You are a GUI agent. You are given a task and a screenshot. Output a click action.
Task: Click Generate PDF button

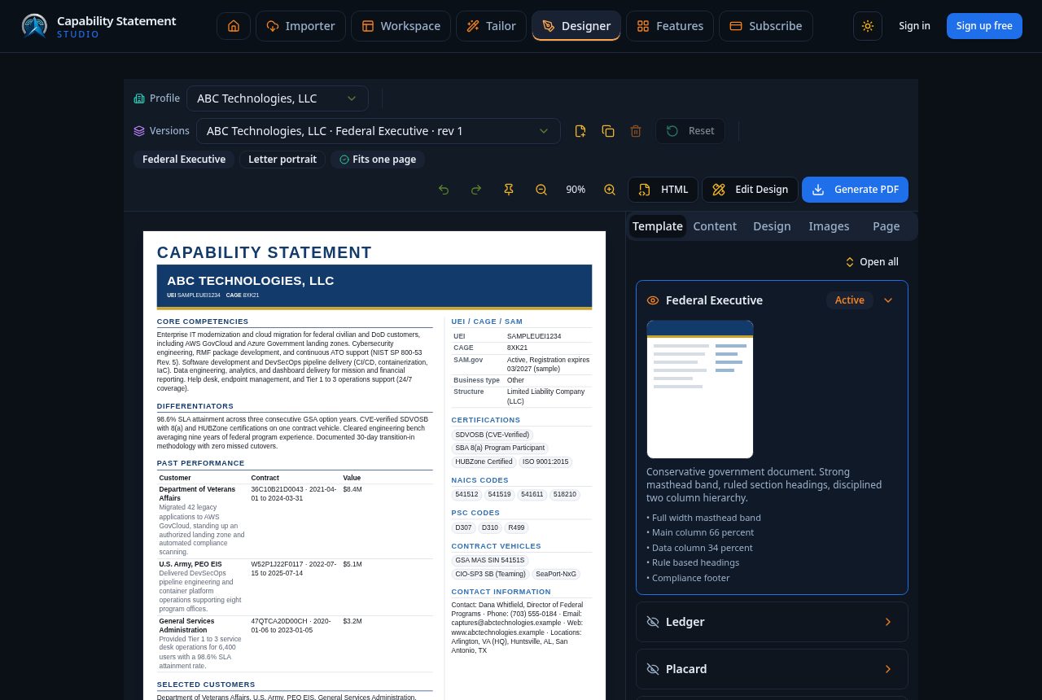pyautogui.click(x=855, y=190)
